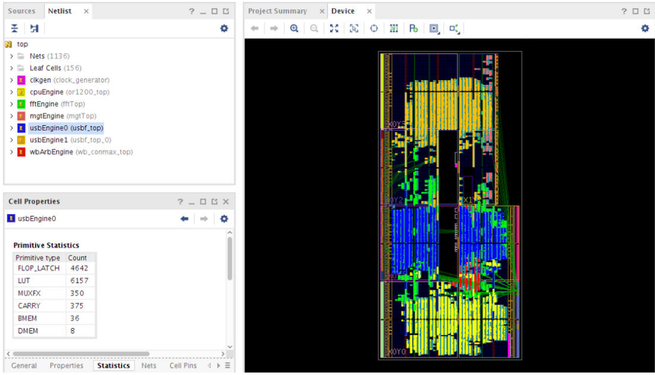Click Zoom Fit in Device toolbar
Screen dimensions: 655x375
pyautogui.click(x=334, y=28)
